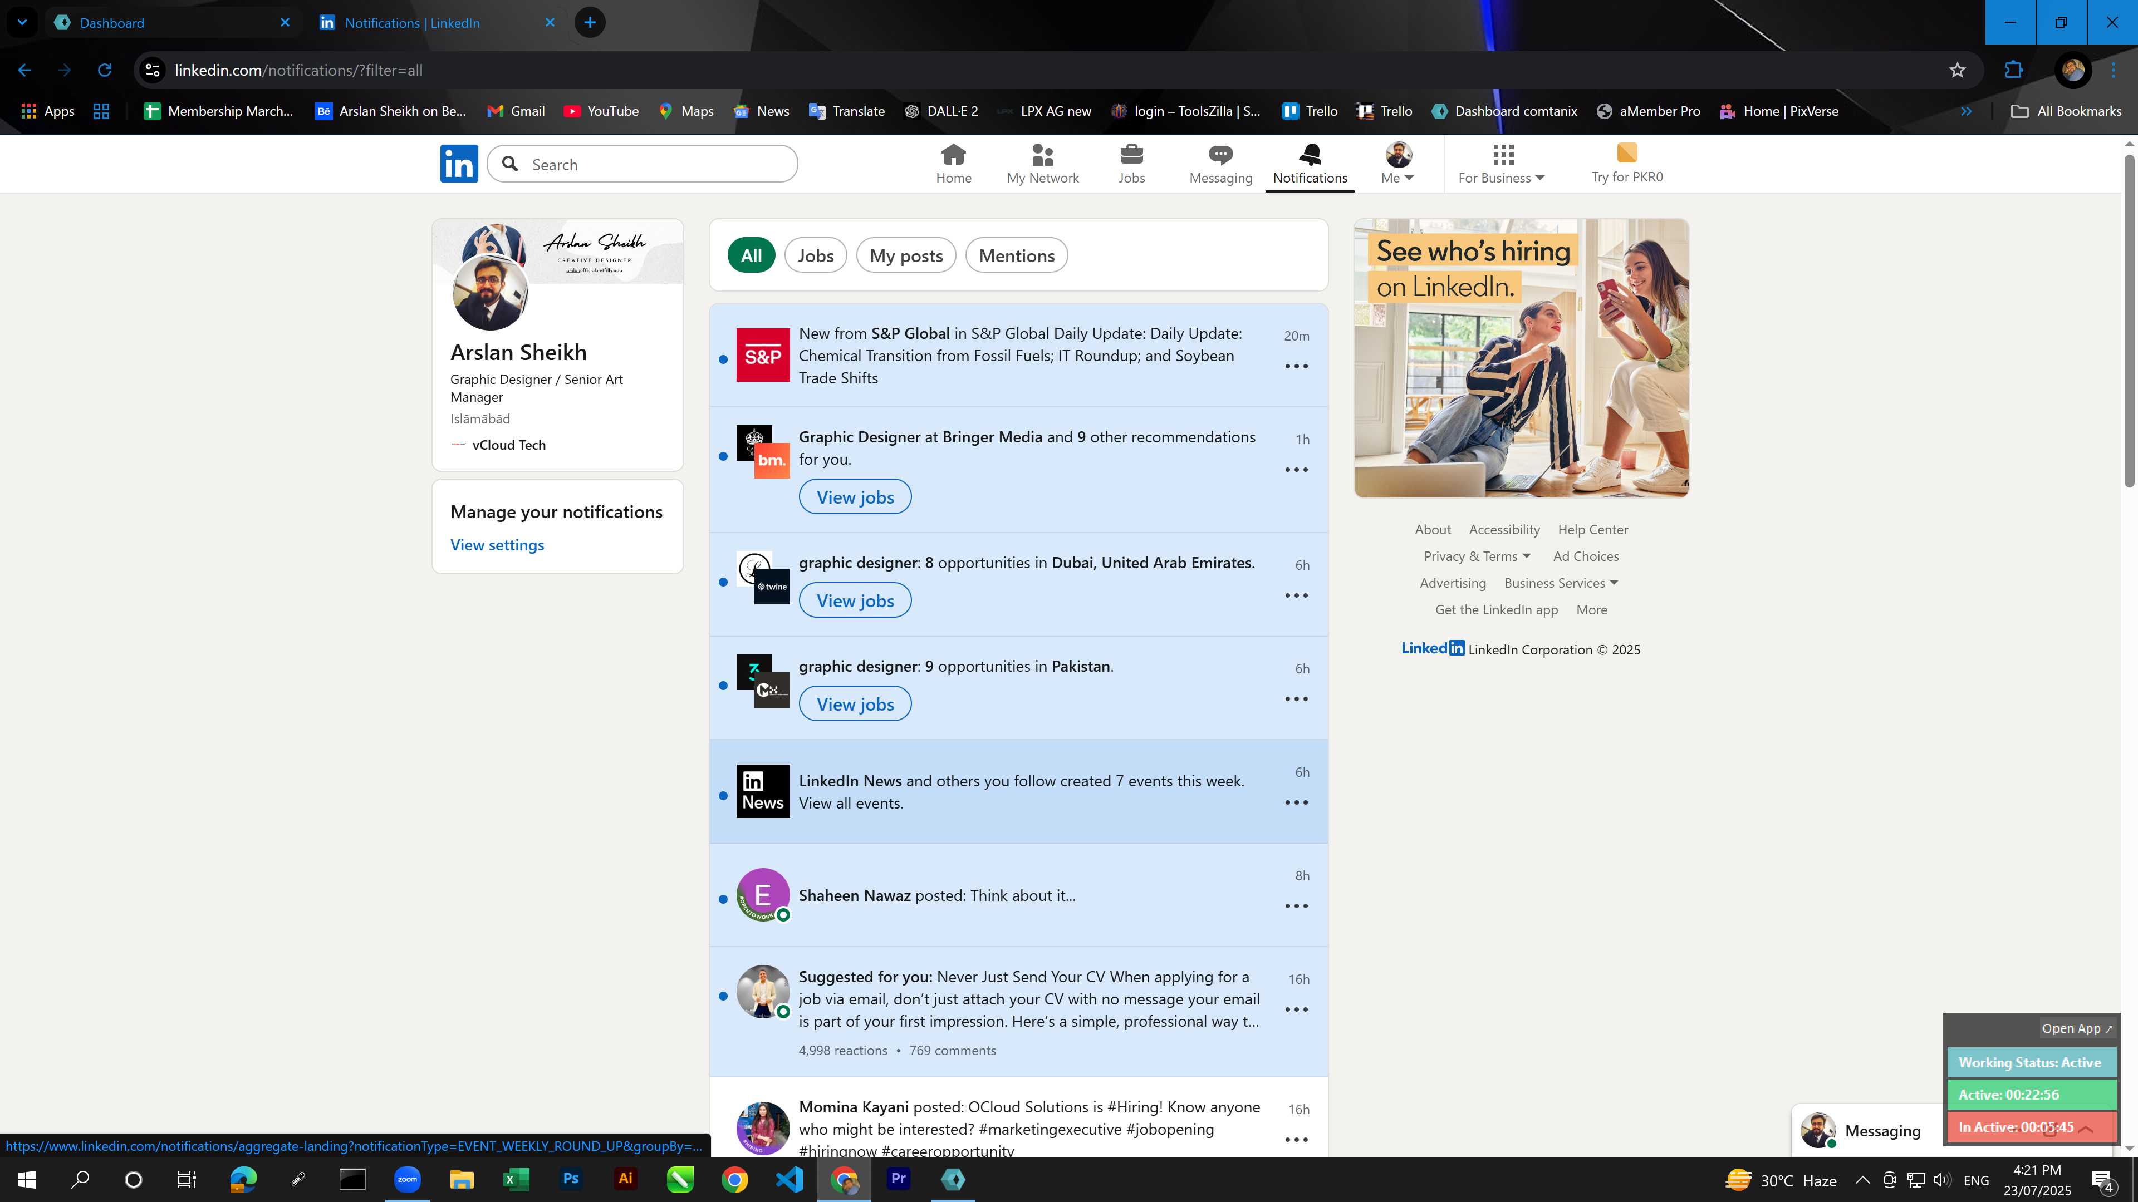Open View settings link

pyautogui.click(x=497, y=545)
